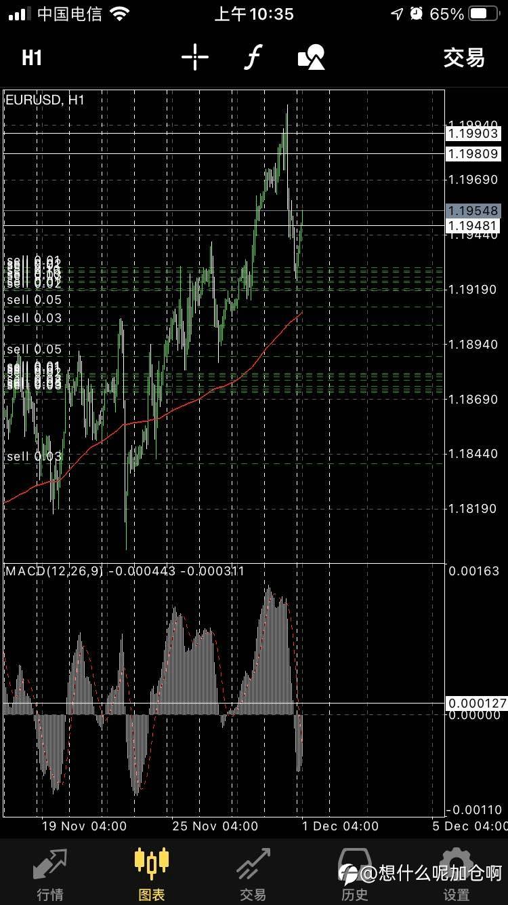
Task: Click the 1.19809 price level label
Action: coord(473,154)
